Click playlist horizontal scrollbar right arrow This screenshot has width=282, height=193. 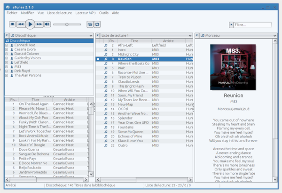click(x=190, y=179)
